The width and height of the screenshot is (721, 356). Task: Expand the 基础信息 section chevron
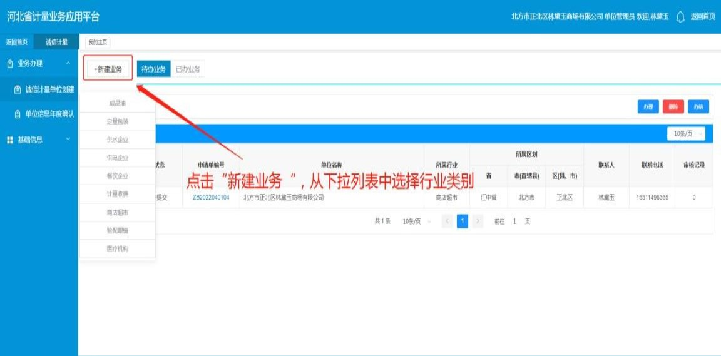(x=68, y=140)
